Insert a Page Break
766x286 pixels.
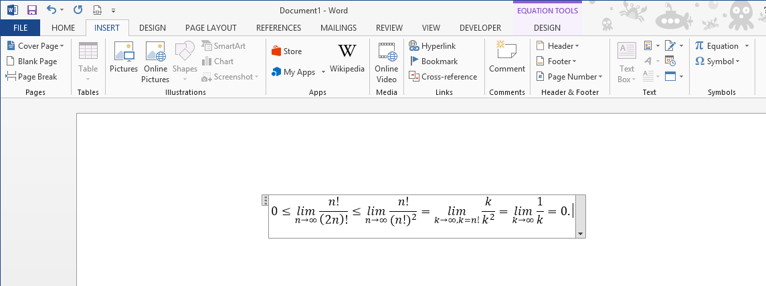coord(31,77)
